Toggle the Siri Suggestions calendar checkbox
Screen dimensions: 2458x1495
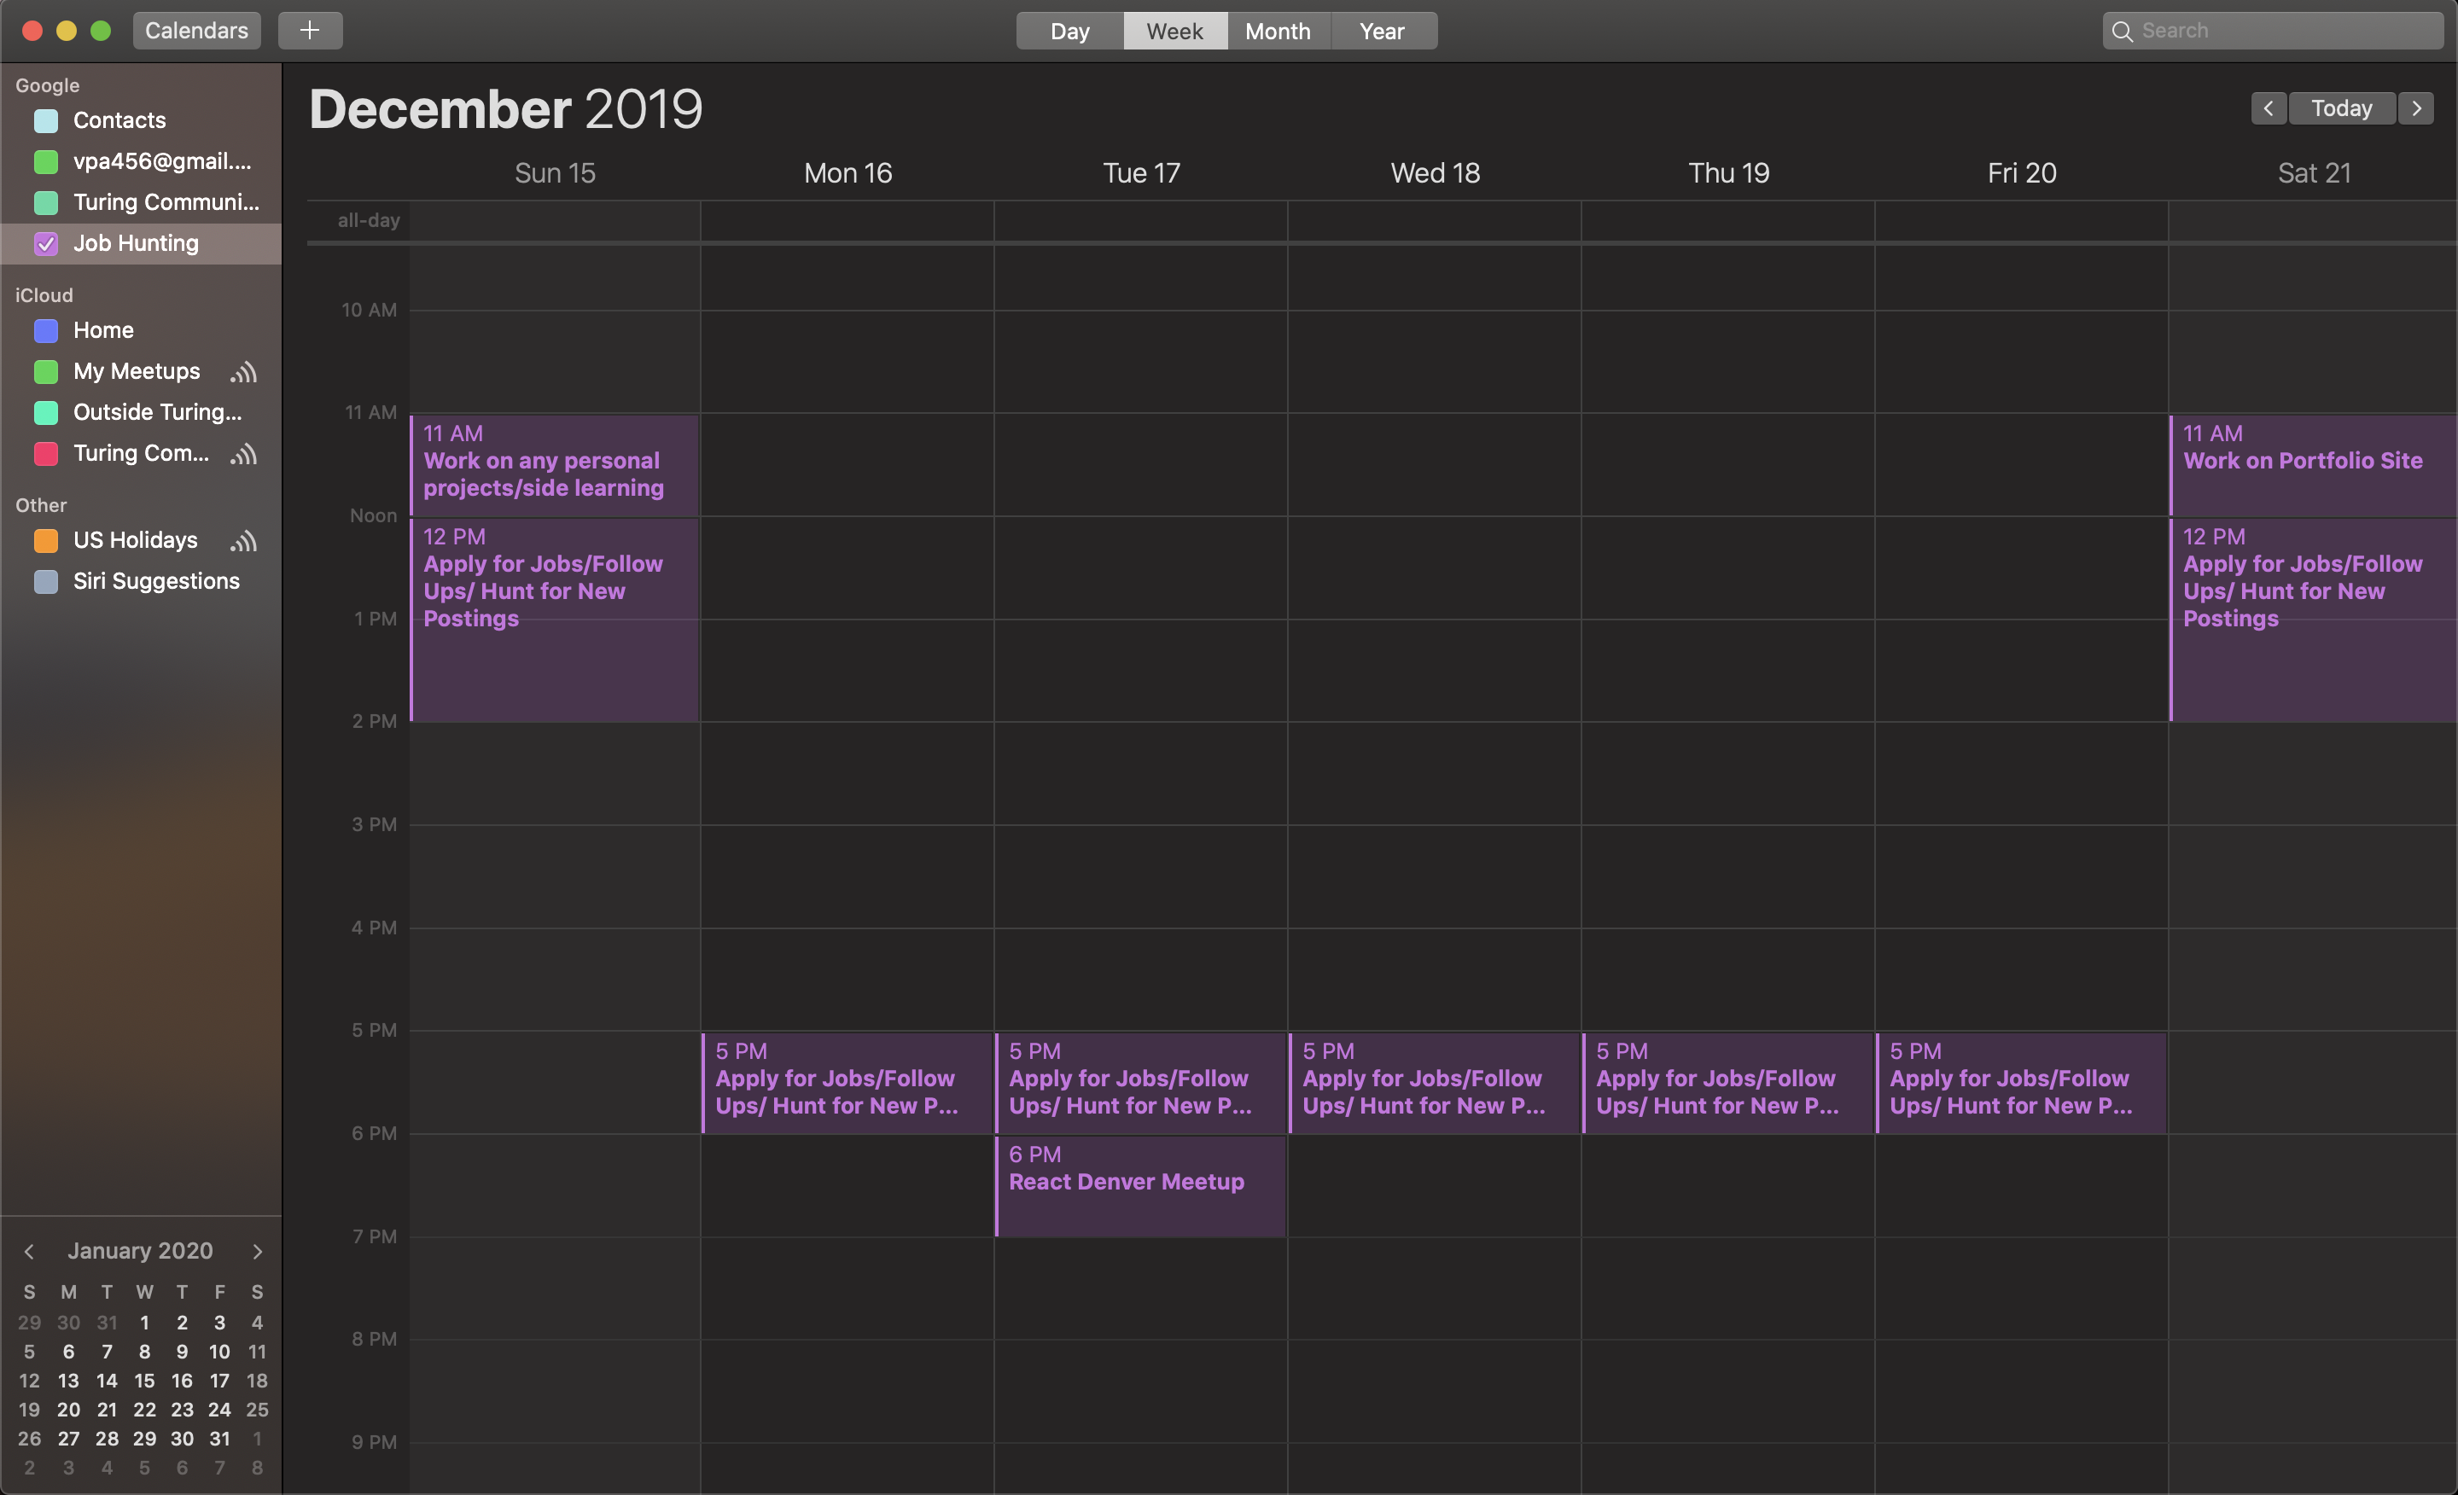pyautogui.click(x=46, y=581)
